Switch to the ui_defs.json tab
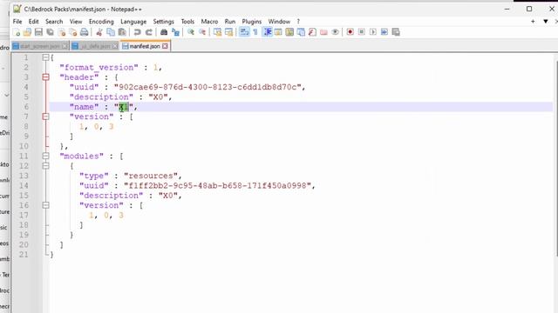This screenshot has height=313, width=558. (x=95, y=46)
